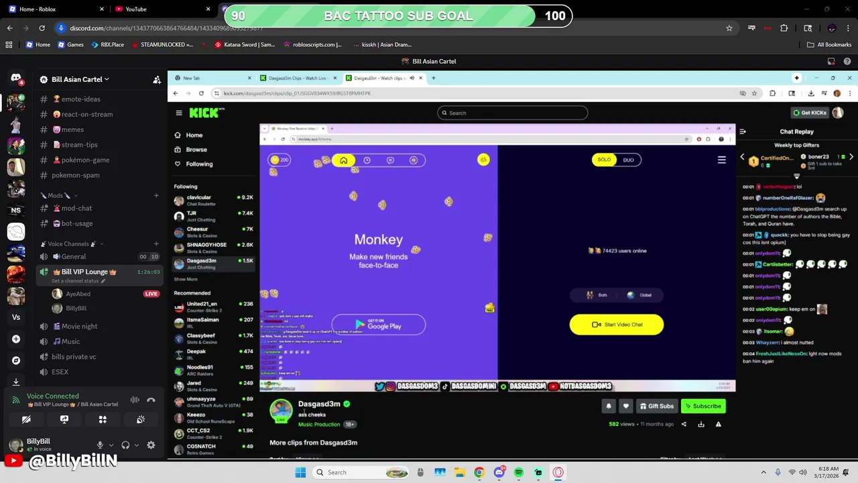The image size is (858, 483).
Task: Open Spotify from Windows taskbar
Action: coord(519,472)
